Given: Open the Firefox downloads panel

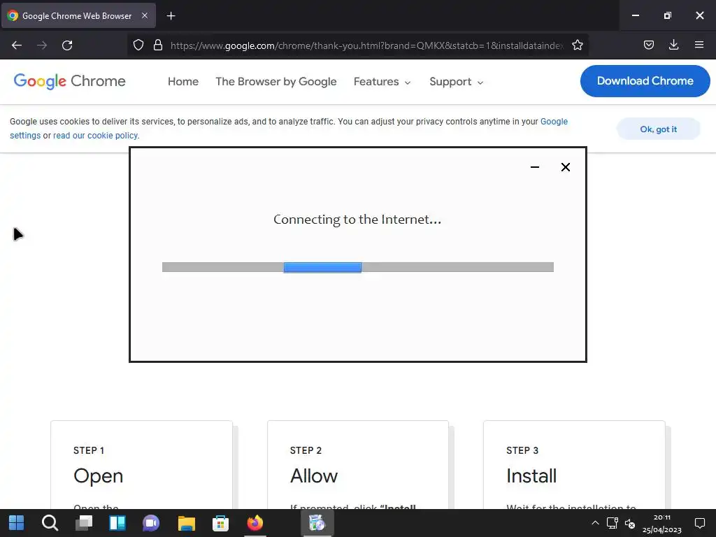Looking at the screenshot, I should tap(673, 45).
